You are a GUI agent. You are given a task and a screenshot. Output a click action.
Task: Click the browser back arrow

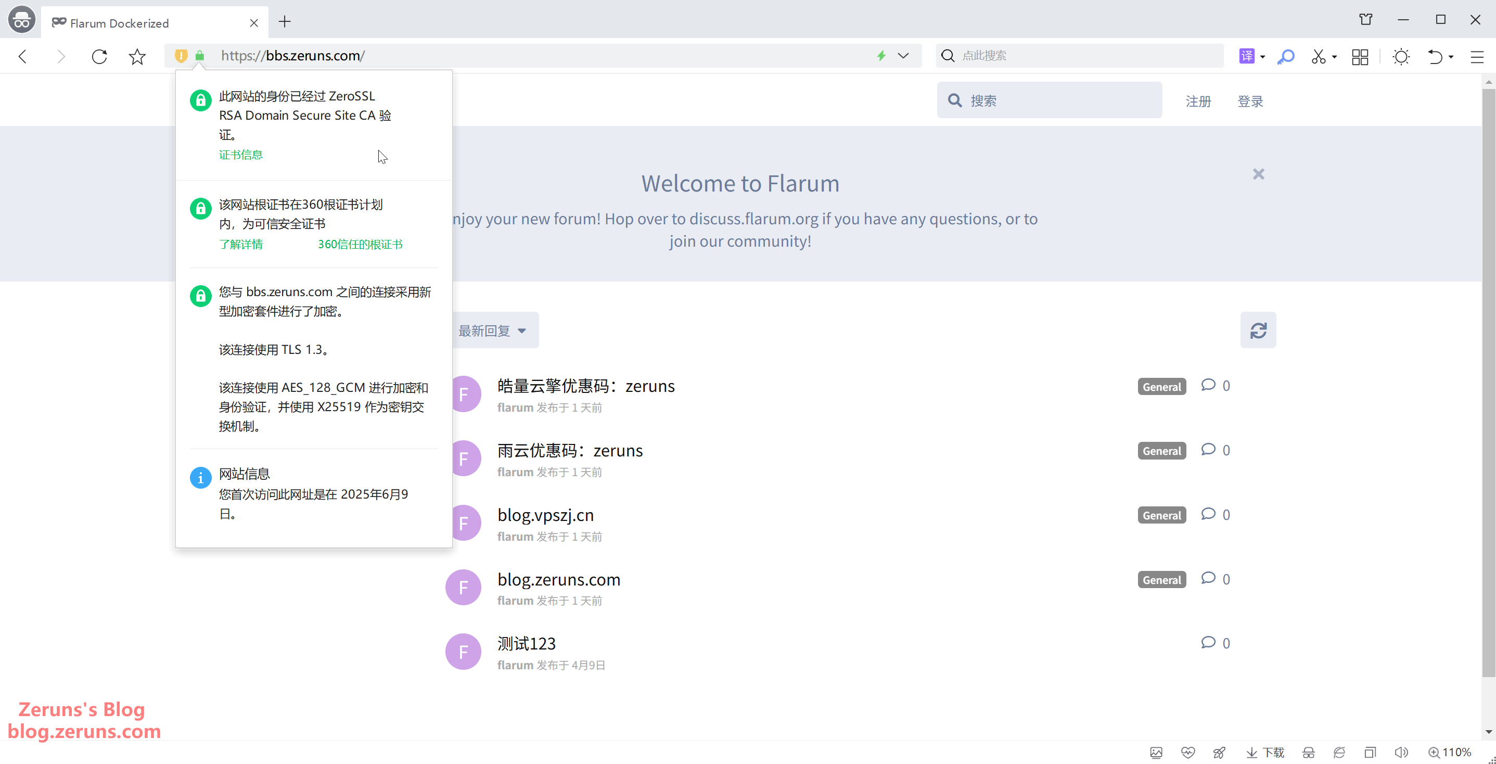[x=23, y=56]
